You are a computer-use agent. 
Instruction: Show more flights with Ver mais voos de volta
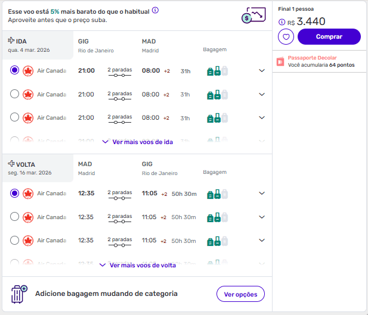[x=138, y=265]
